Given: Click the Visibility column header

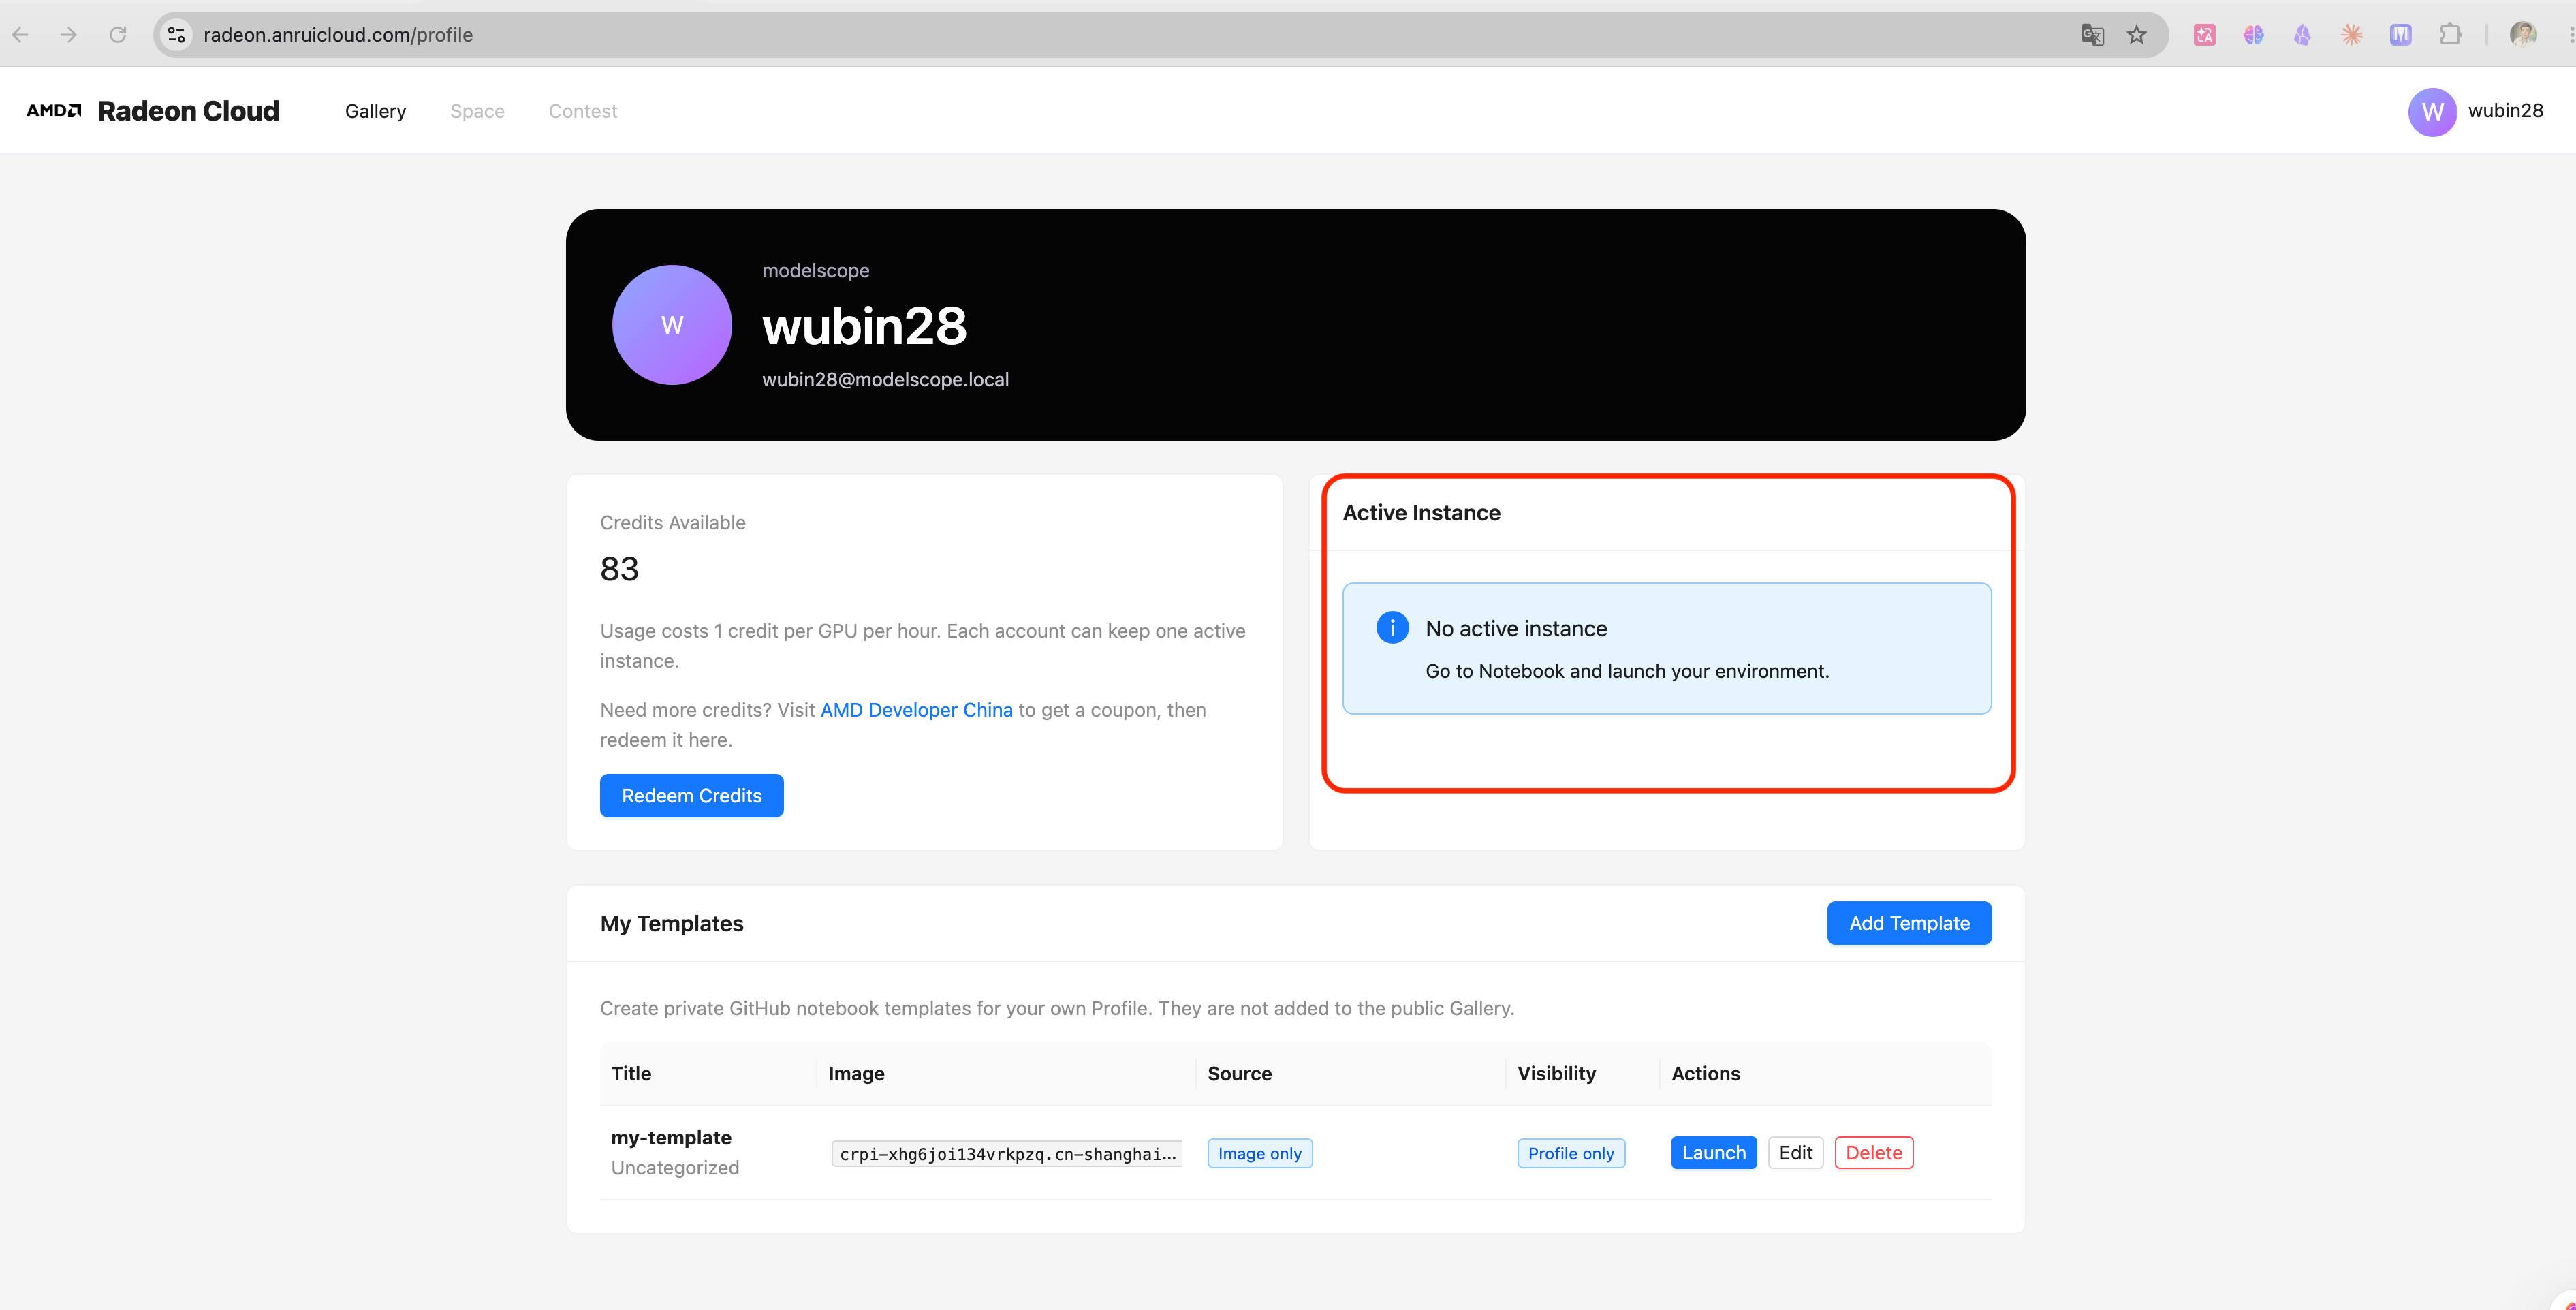Looking at the screenshot, I should pyautogui.click(x=1557, y=1074).
